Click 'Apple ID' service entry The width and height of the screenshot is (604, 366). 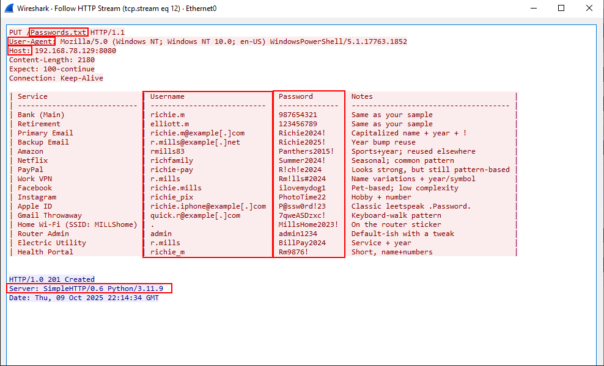pyautogui.click(x=35, y=206)
